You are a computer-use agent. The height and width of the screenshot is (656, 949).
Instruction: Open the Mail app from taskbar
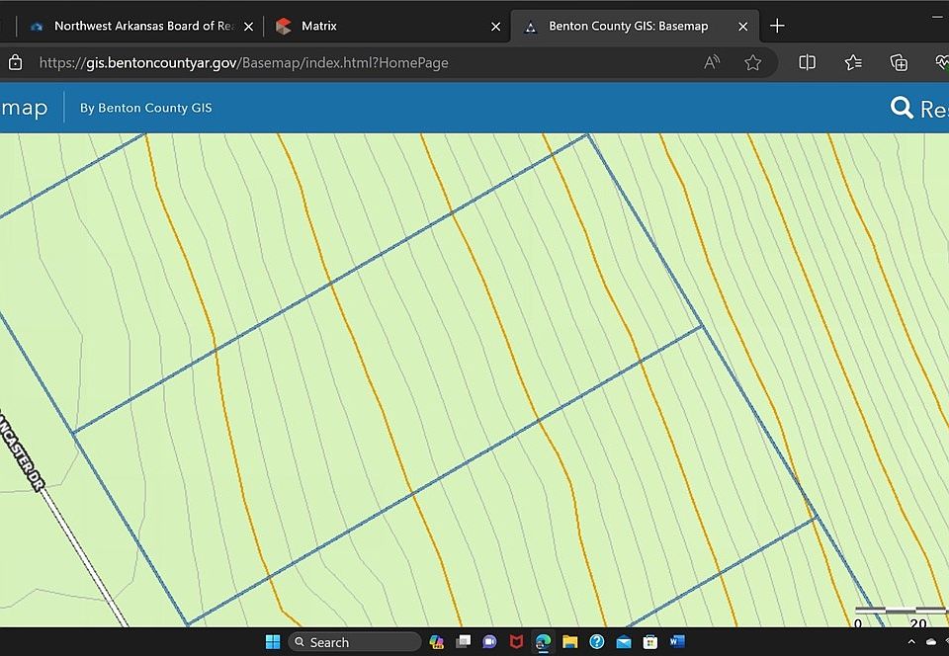coord(624,641)
